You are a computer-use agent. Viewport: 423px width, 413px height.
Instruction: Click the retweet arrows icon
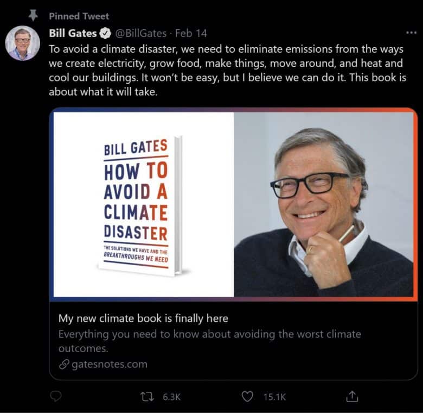(148, 397)
